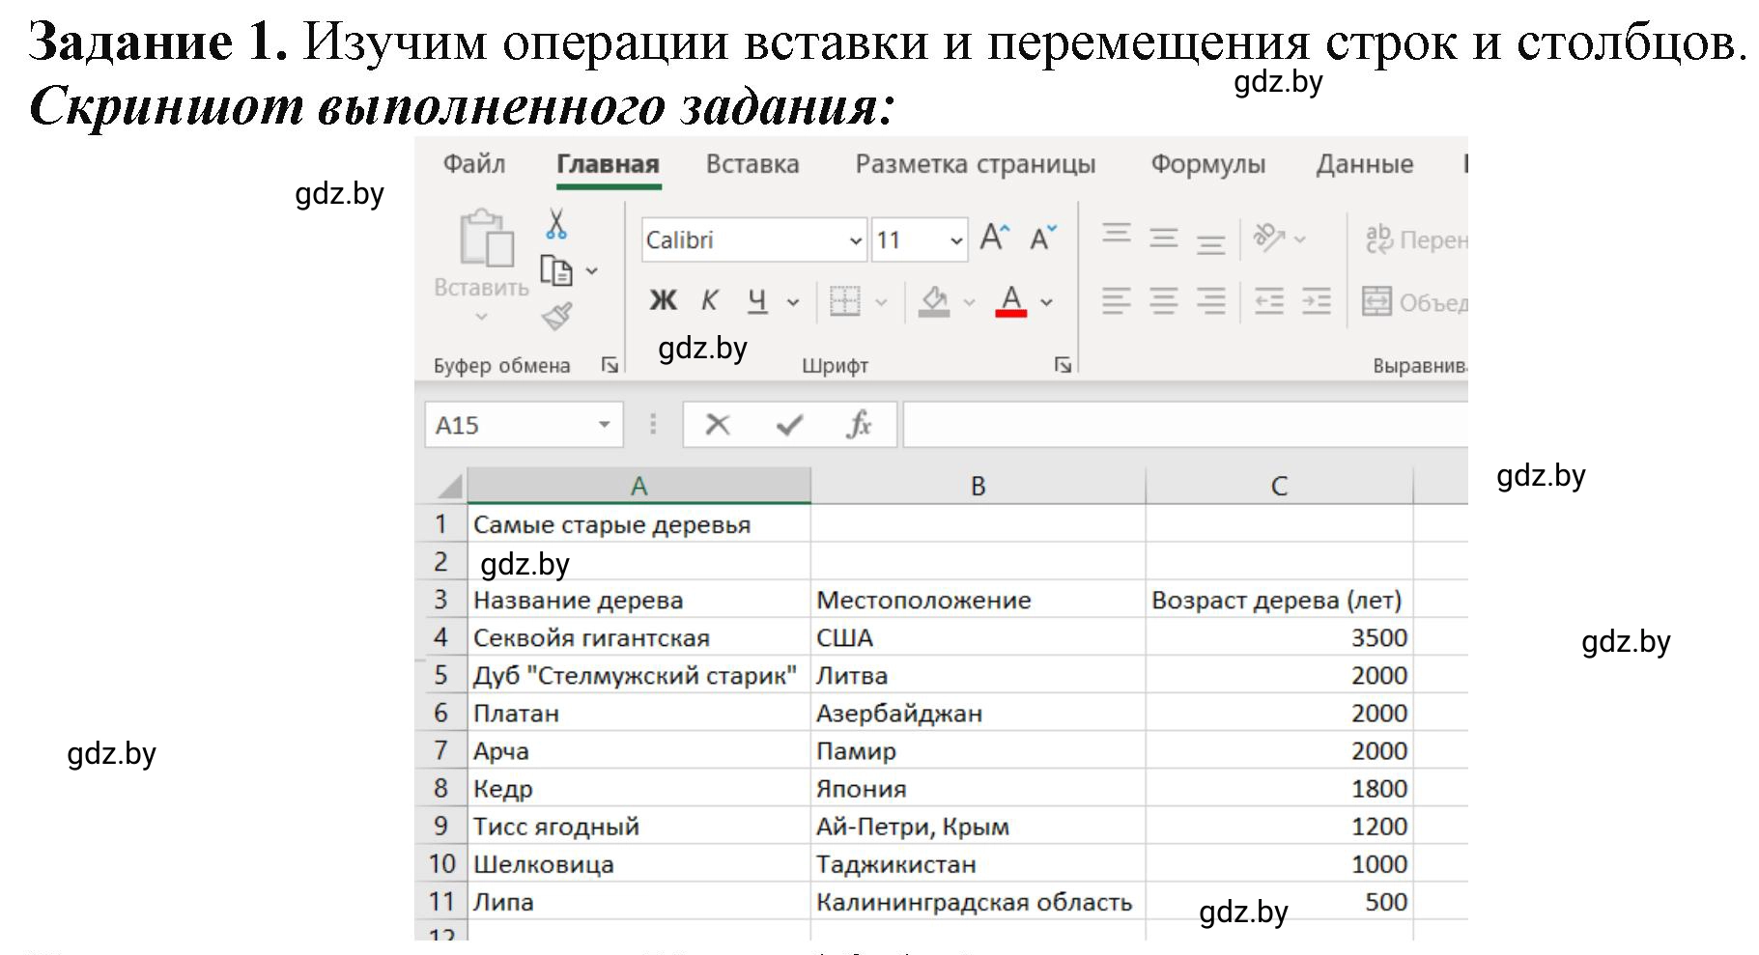Expand the text orientation dropdown arrow
The image size is (1759, 955).
click(1300, 239)
